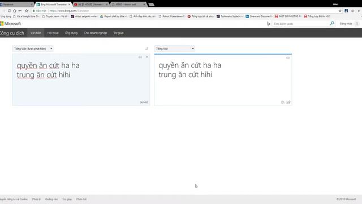Open Report chất cụ đừa bookmark
The image size is (362, 204).
(x=114, y=16)
